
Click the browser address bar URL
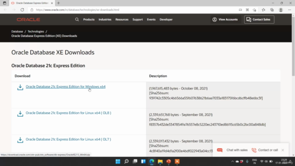pos(77,10)
